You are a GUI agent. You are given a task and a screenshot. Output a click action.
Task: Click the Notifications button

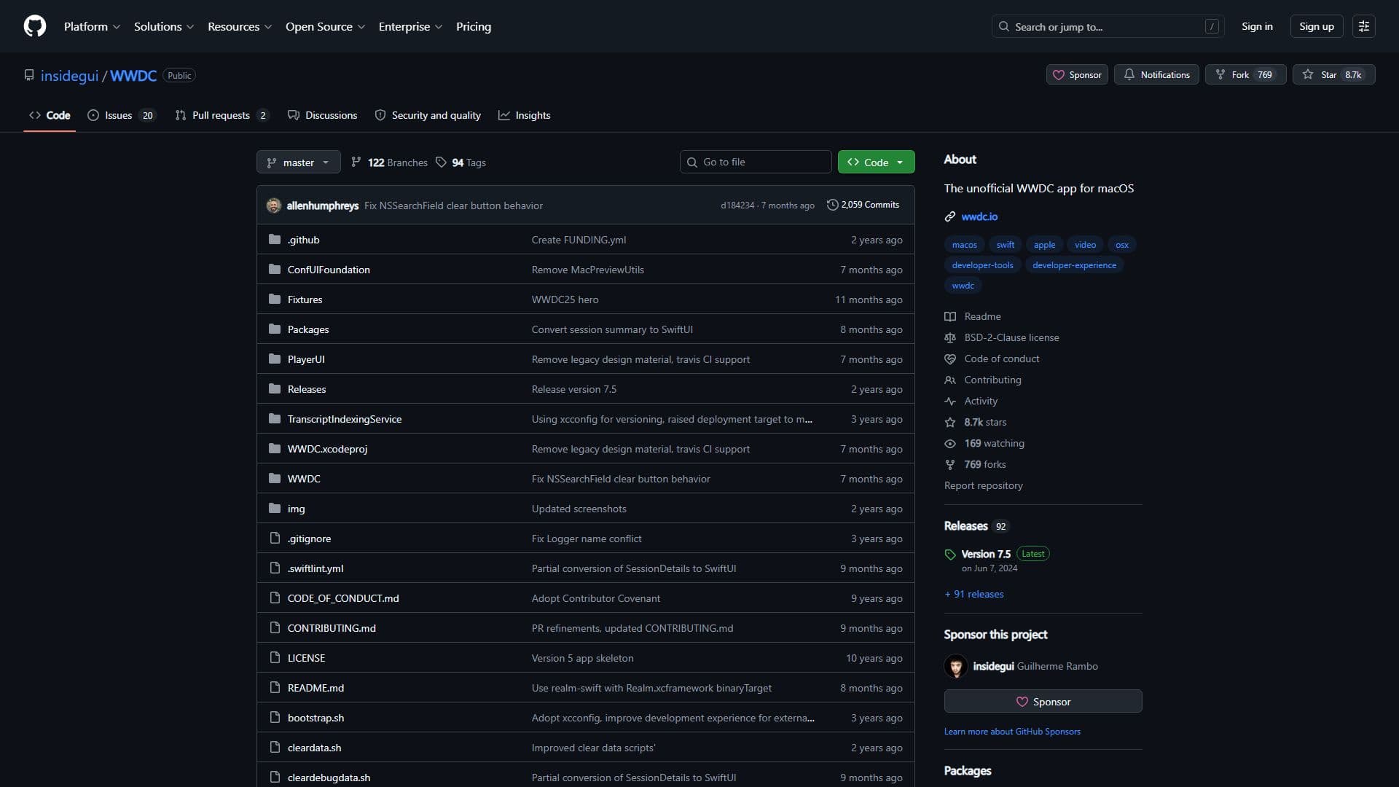tap(1156, 75)
